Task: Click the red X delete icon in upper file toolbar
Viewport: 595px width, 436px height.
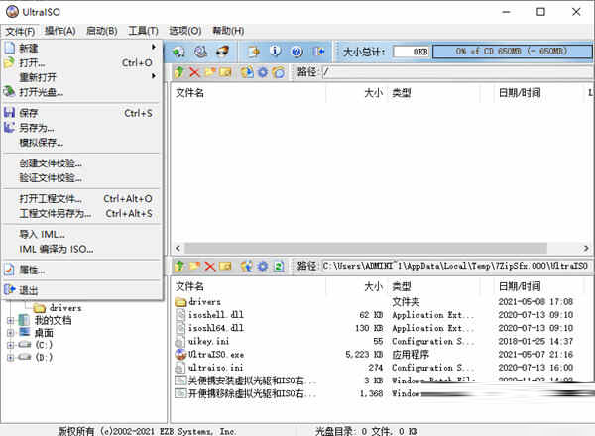Action: (x=194, y=72)
